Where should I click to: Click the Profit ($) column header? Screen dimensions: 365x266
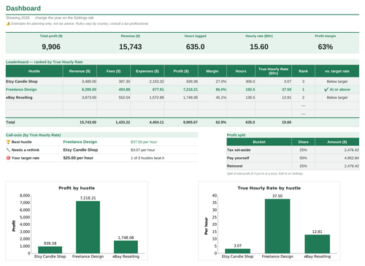pos(181,71)
